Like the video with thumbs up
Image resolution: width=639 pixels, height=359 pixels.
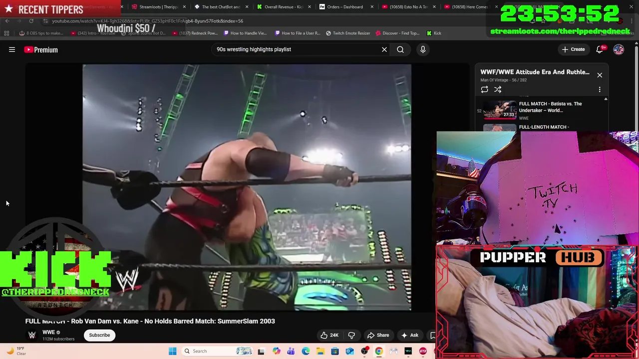point(329,335)
